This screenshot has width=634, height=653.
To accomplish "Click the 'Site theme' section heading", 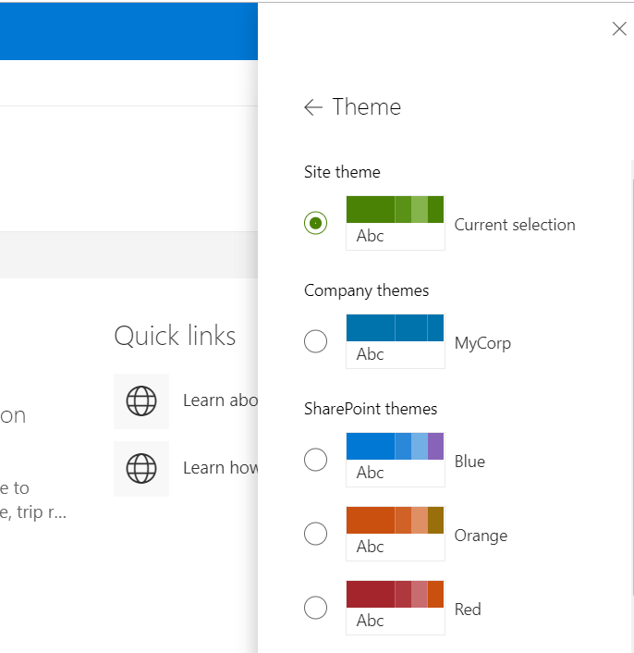I will click(342, 172).
